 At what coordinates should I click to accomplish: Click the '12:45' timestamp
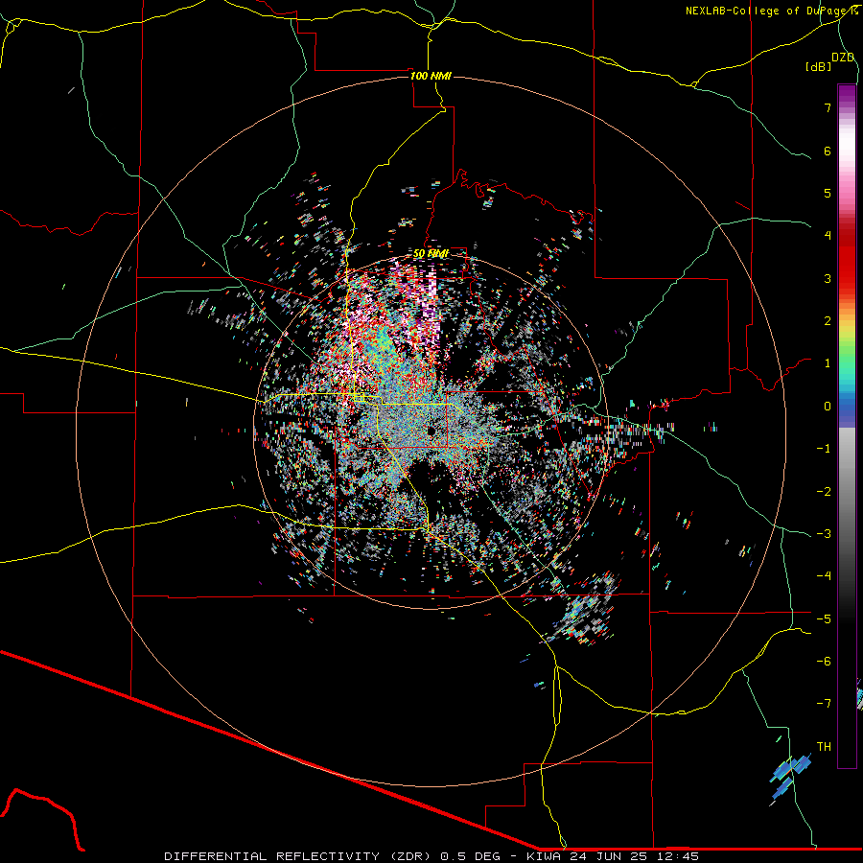tap(676, 856)
